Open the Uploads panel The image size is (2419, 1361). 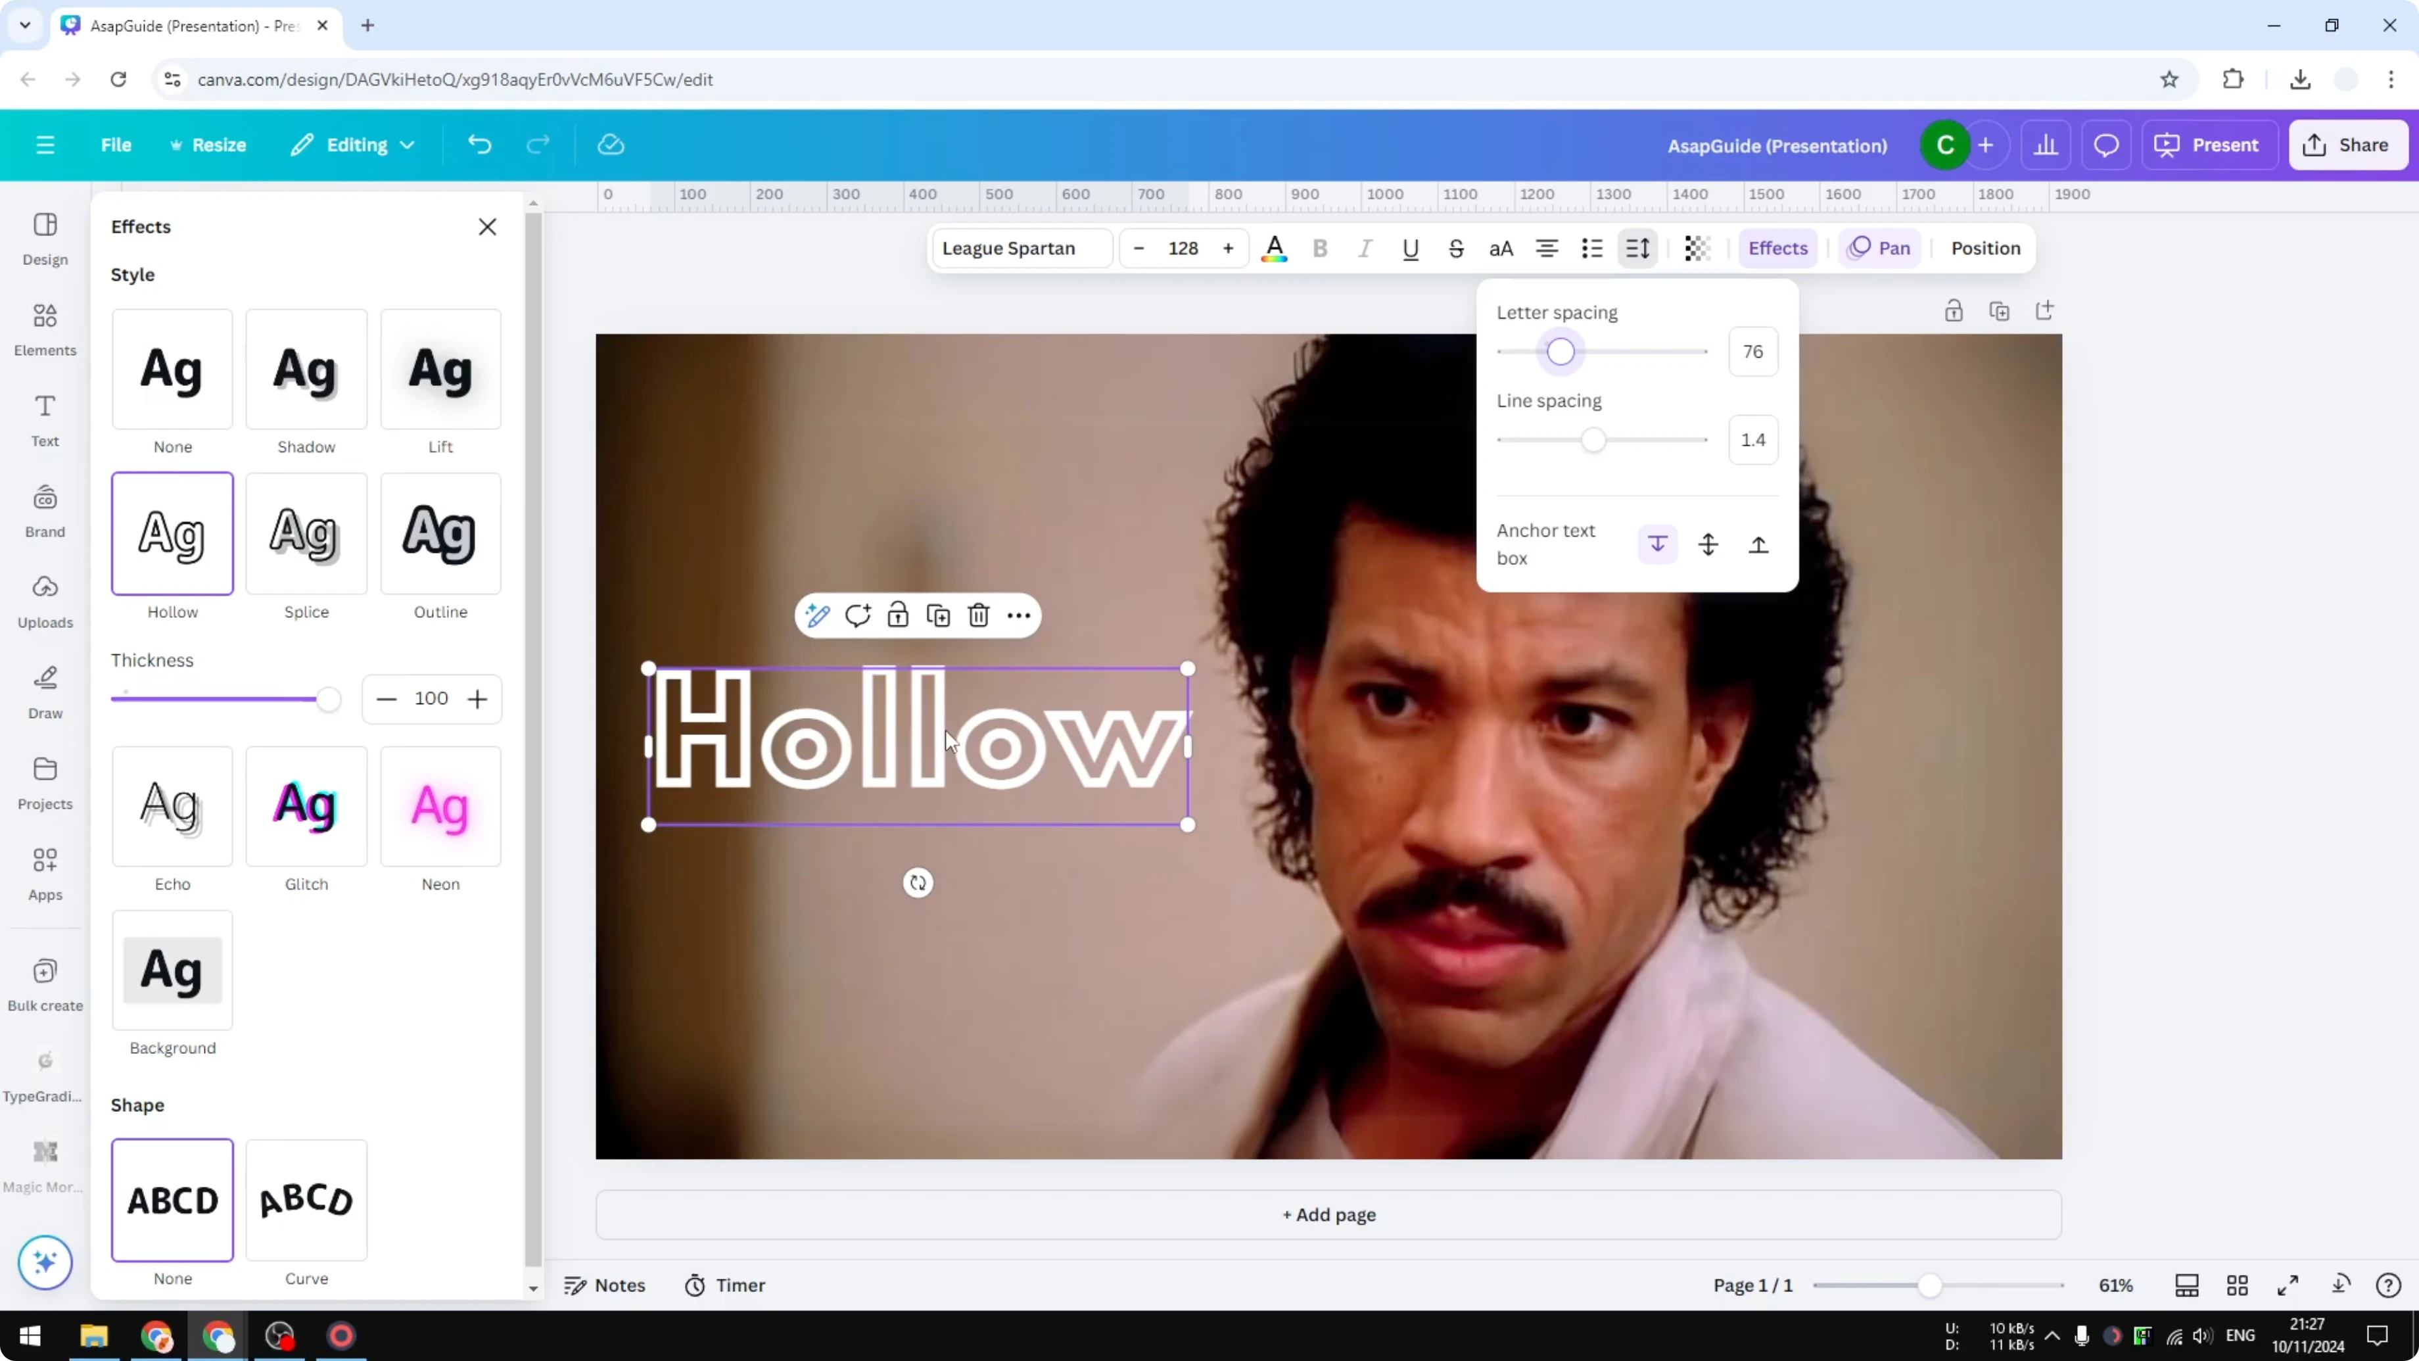coord(44,601)
